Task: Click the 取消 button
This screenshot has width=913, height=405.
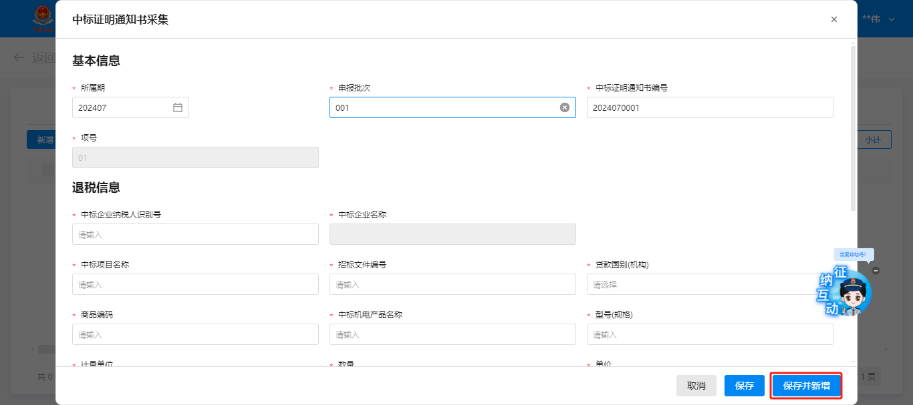Action: point(696,386)
